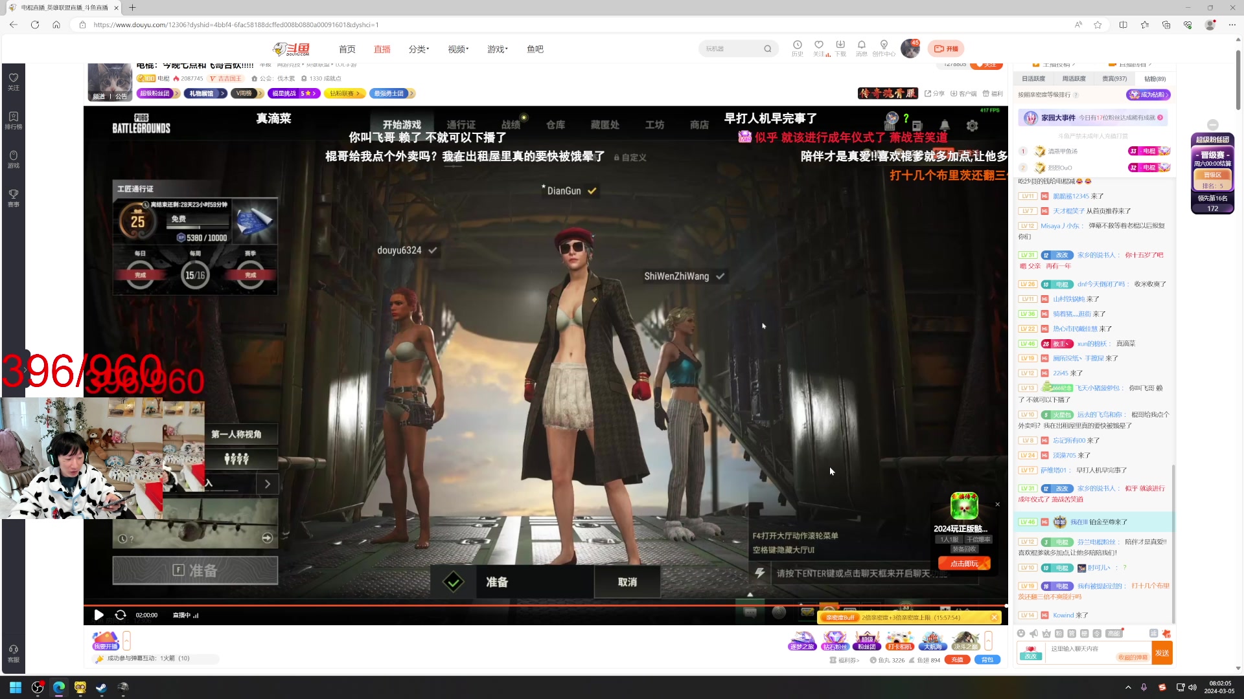1244x699 pixels.
Task: Click the user avatar in header
Action: pos(910,49)
